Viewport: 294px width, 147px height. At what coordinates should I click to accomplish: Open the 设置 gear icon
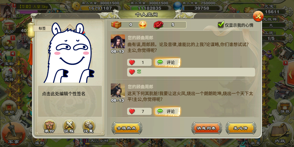pyautogui.click(x=89, y=126)
